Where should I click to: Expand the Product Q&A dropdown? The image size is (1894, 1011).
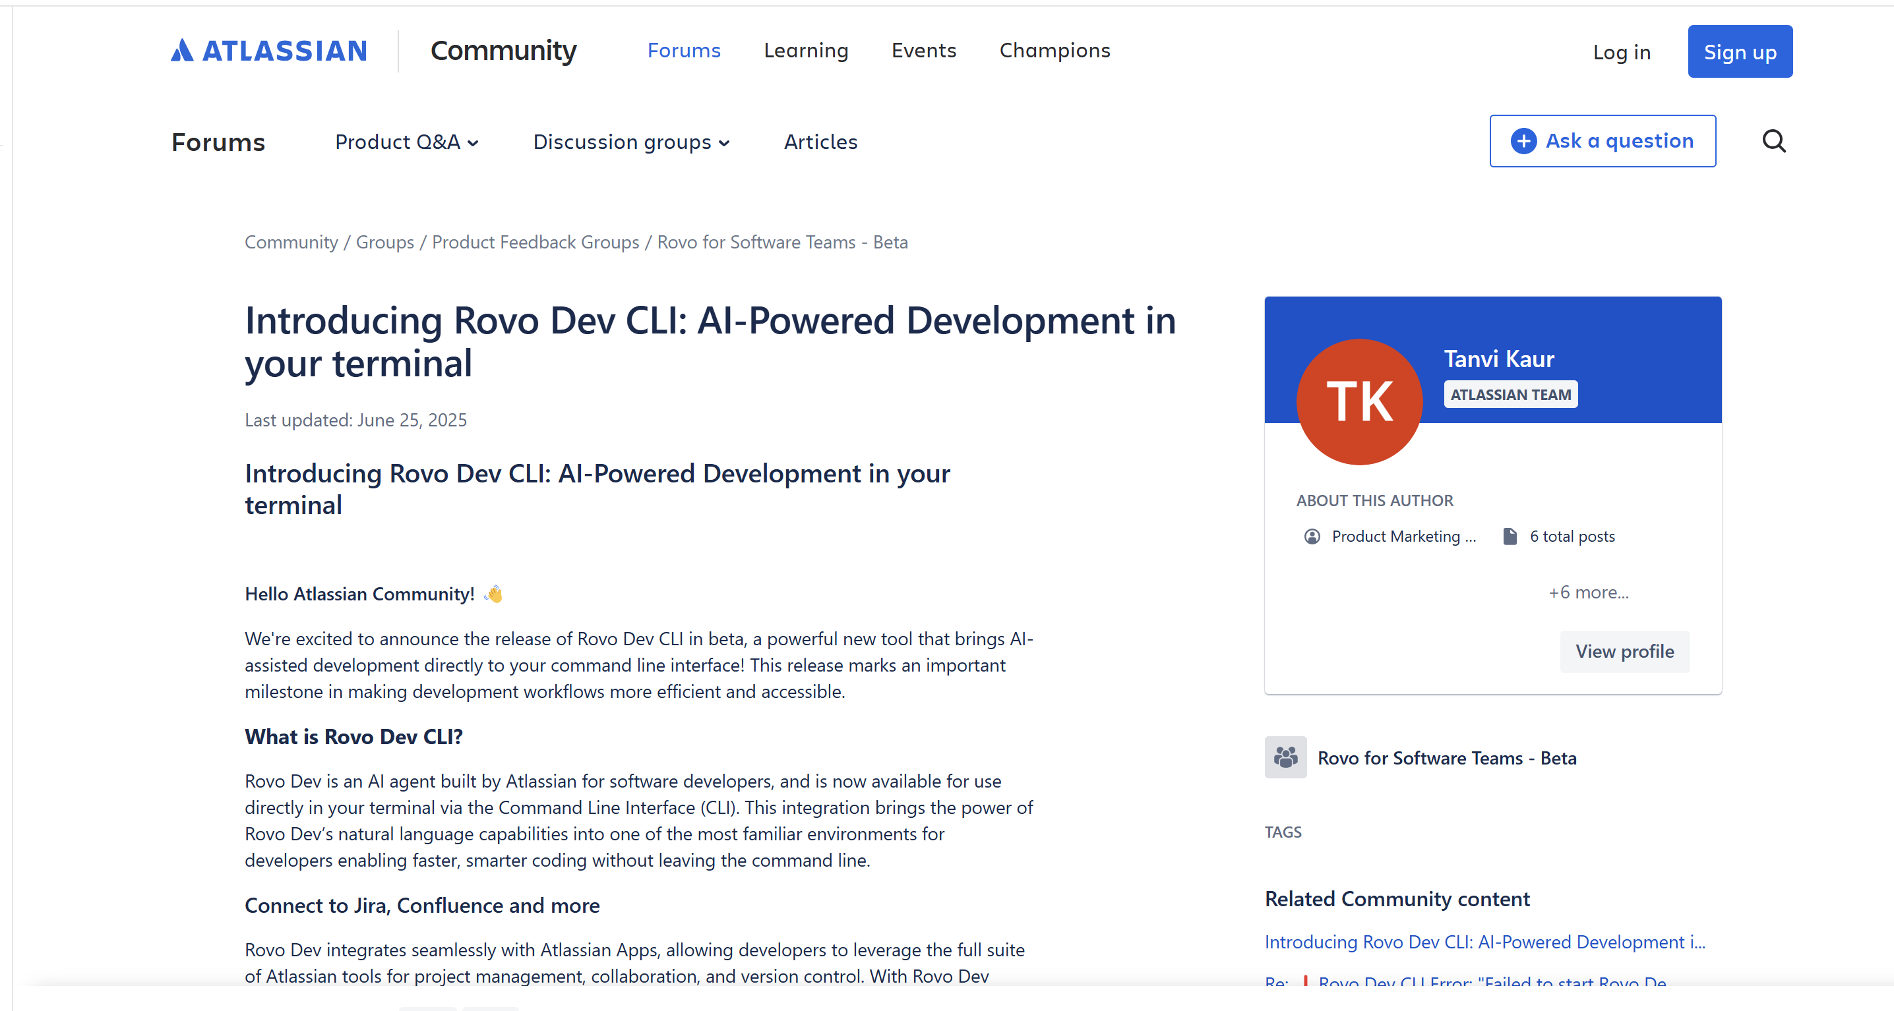click(407, 142)
